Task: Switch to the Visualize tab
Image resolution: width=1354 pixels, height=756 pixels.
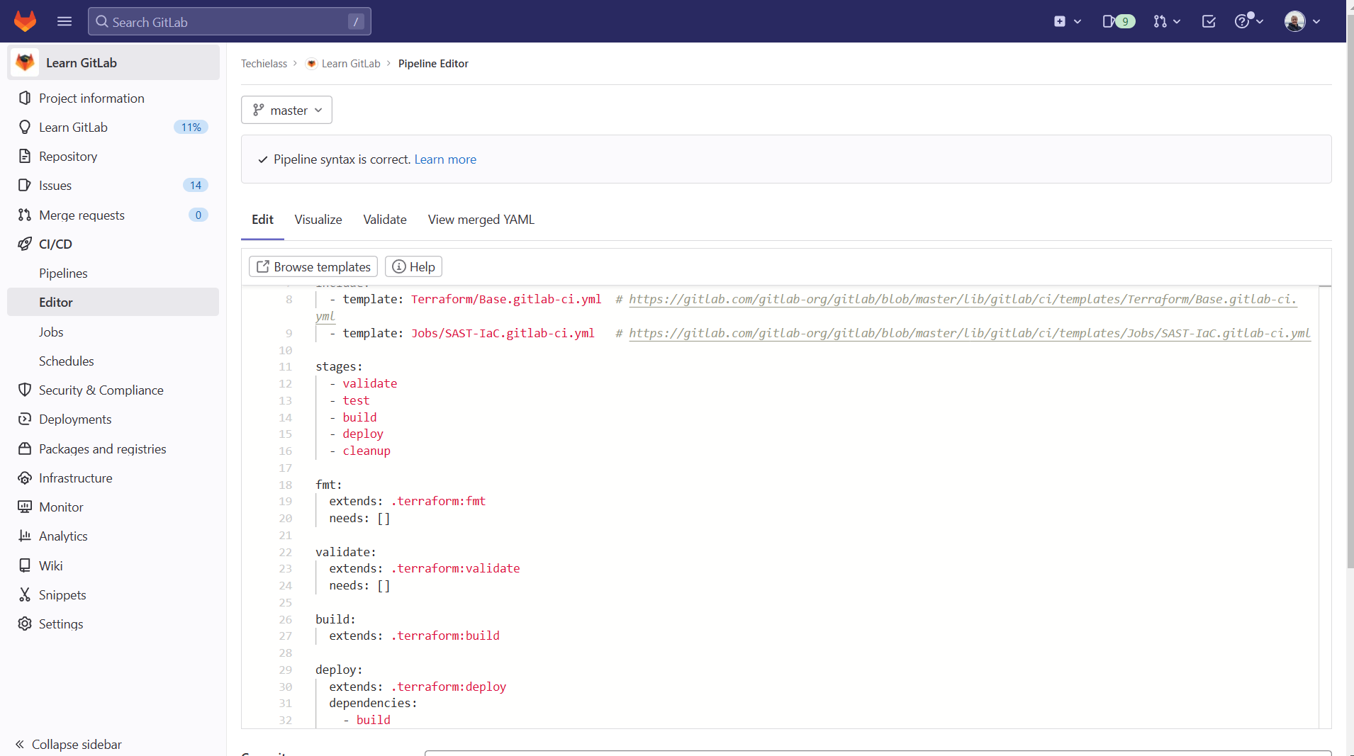Action: pos(318,220)
